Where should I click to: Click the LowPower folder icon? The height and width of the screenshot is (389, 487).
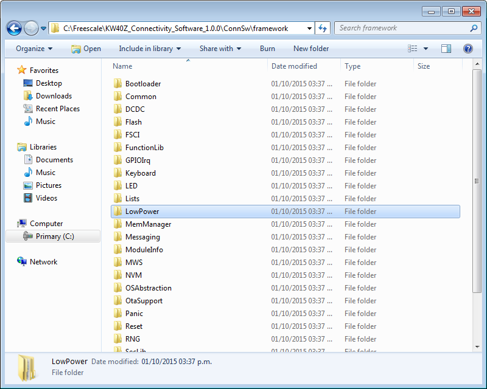pos(117,211)
